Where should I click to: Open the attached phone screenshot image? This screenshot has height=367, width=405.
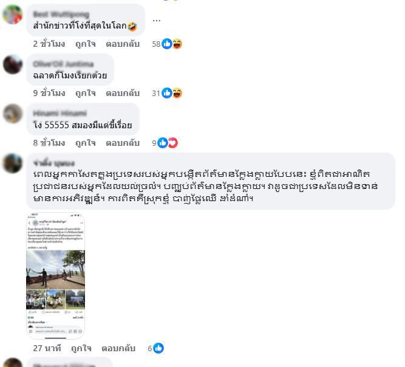point(55,275)
